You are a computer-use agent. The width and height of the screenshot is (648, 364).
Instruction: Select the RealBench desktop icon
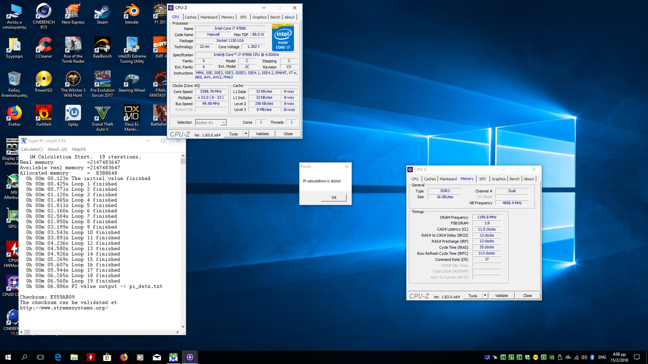coord(102,48)
